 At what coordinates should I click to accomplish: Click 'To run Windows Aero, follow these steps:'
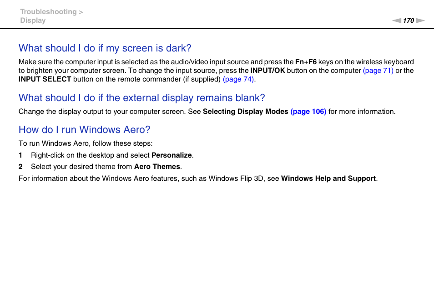86,143
